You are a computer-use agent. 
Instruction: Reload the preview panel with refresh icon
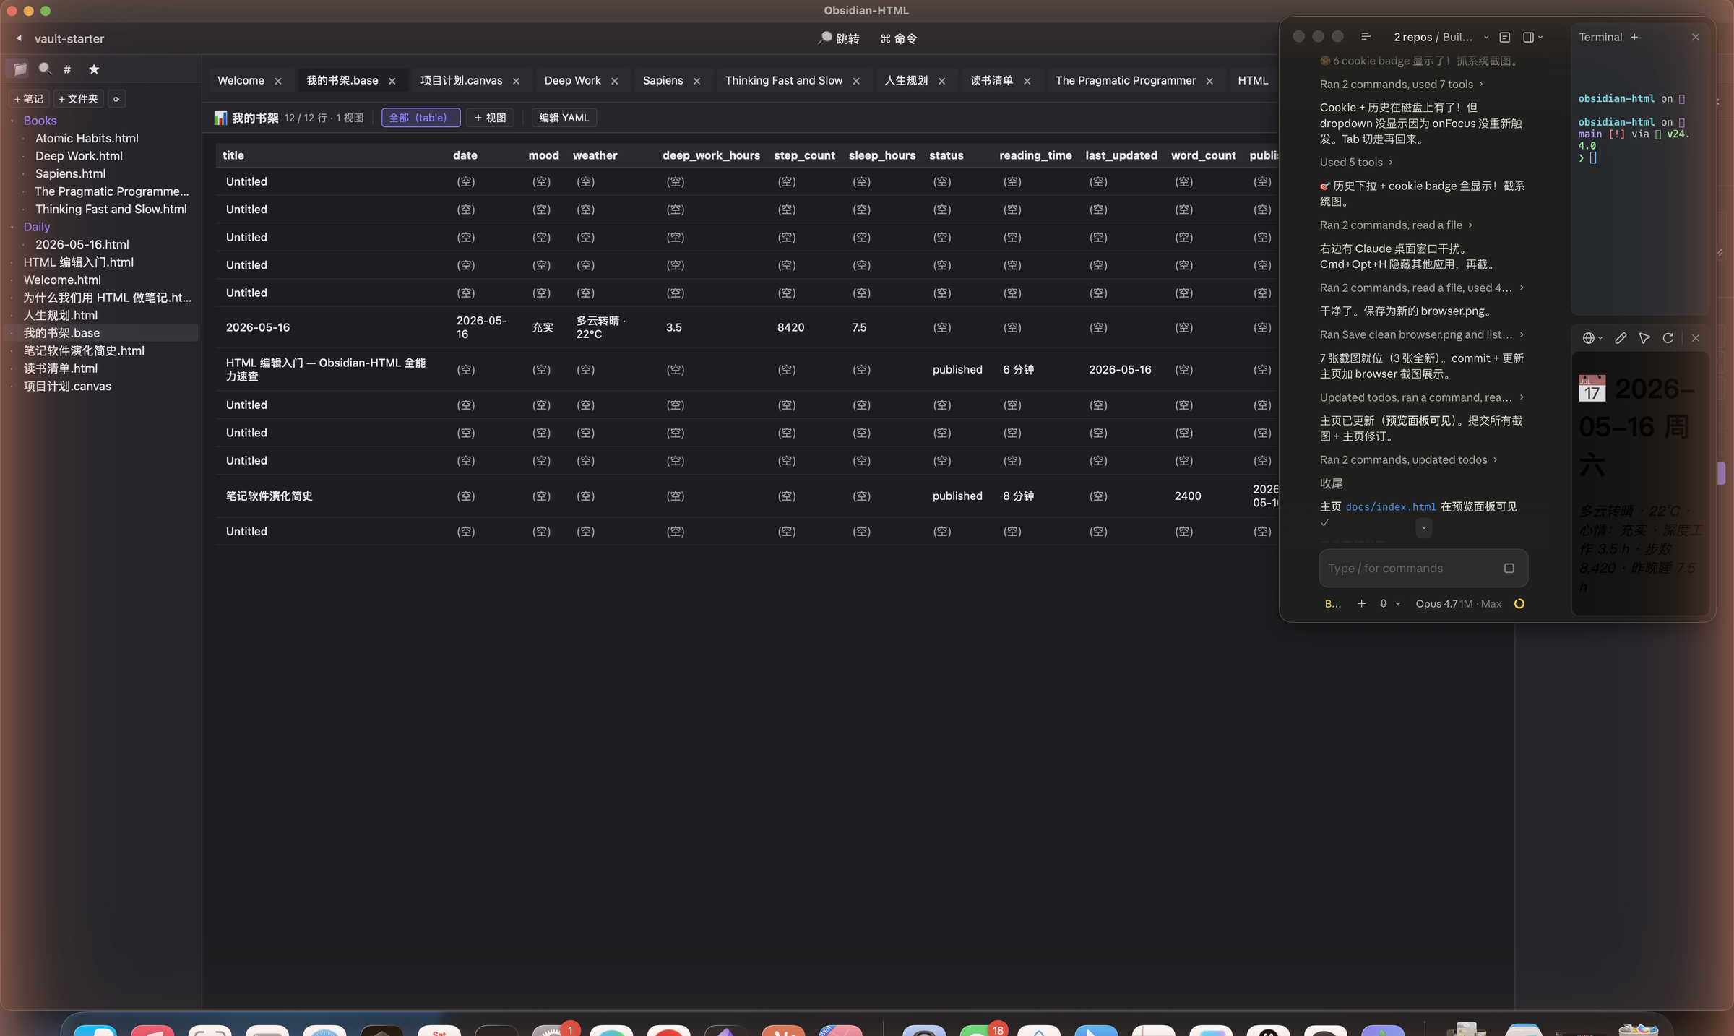click(1668, 338)
